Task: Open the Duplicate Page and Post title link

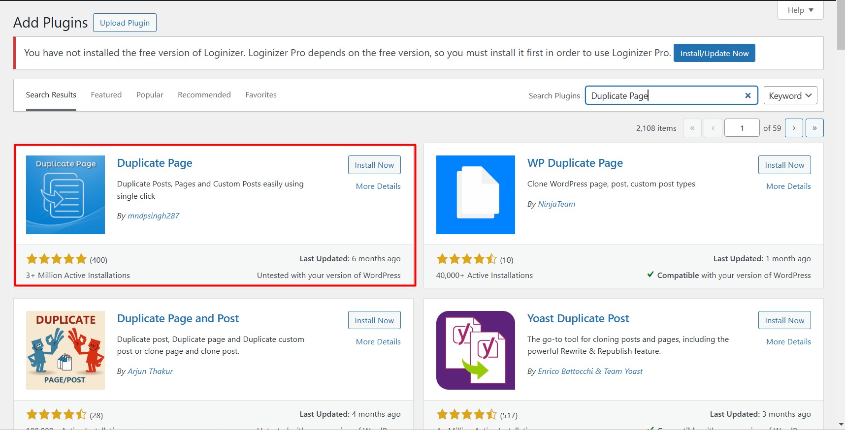Action: tap(178, 319)
